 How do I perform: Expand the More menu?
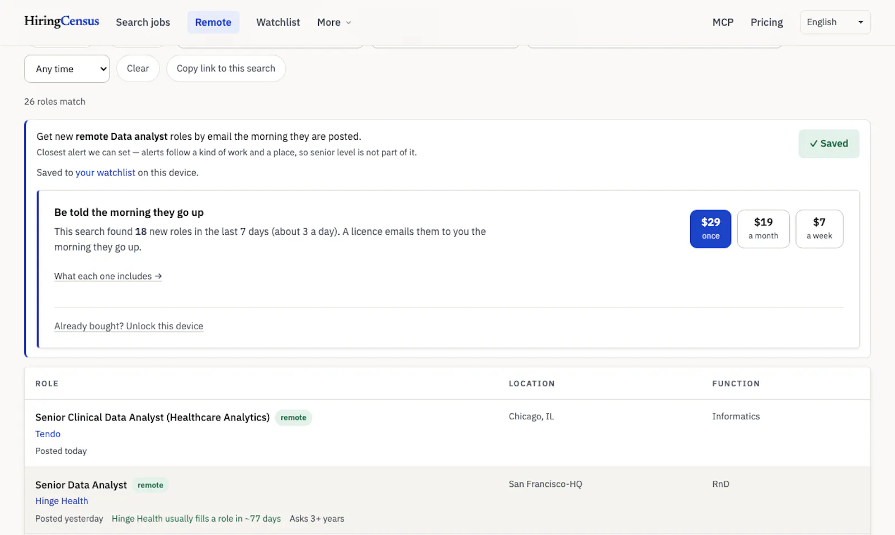[334, 22]
